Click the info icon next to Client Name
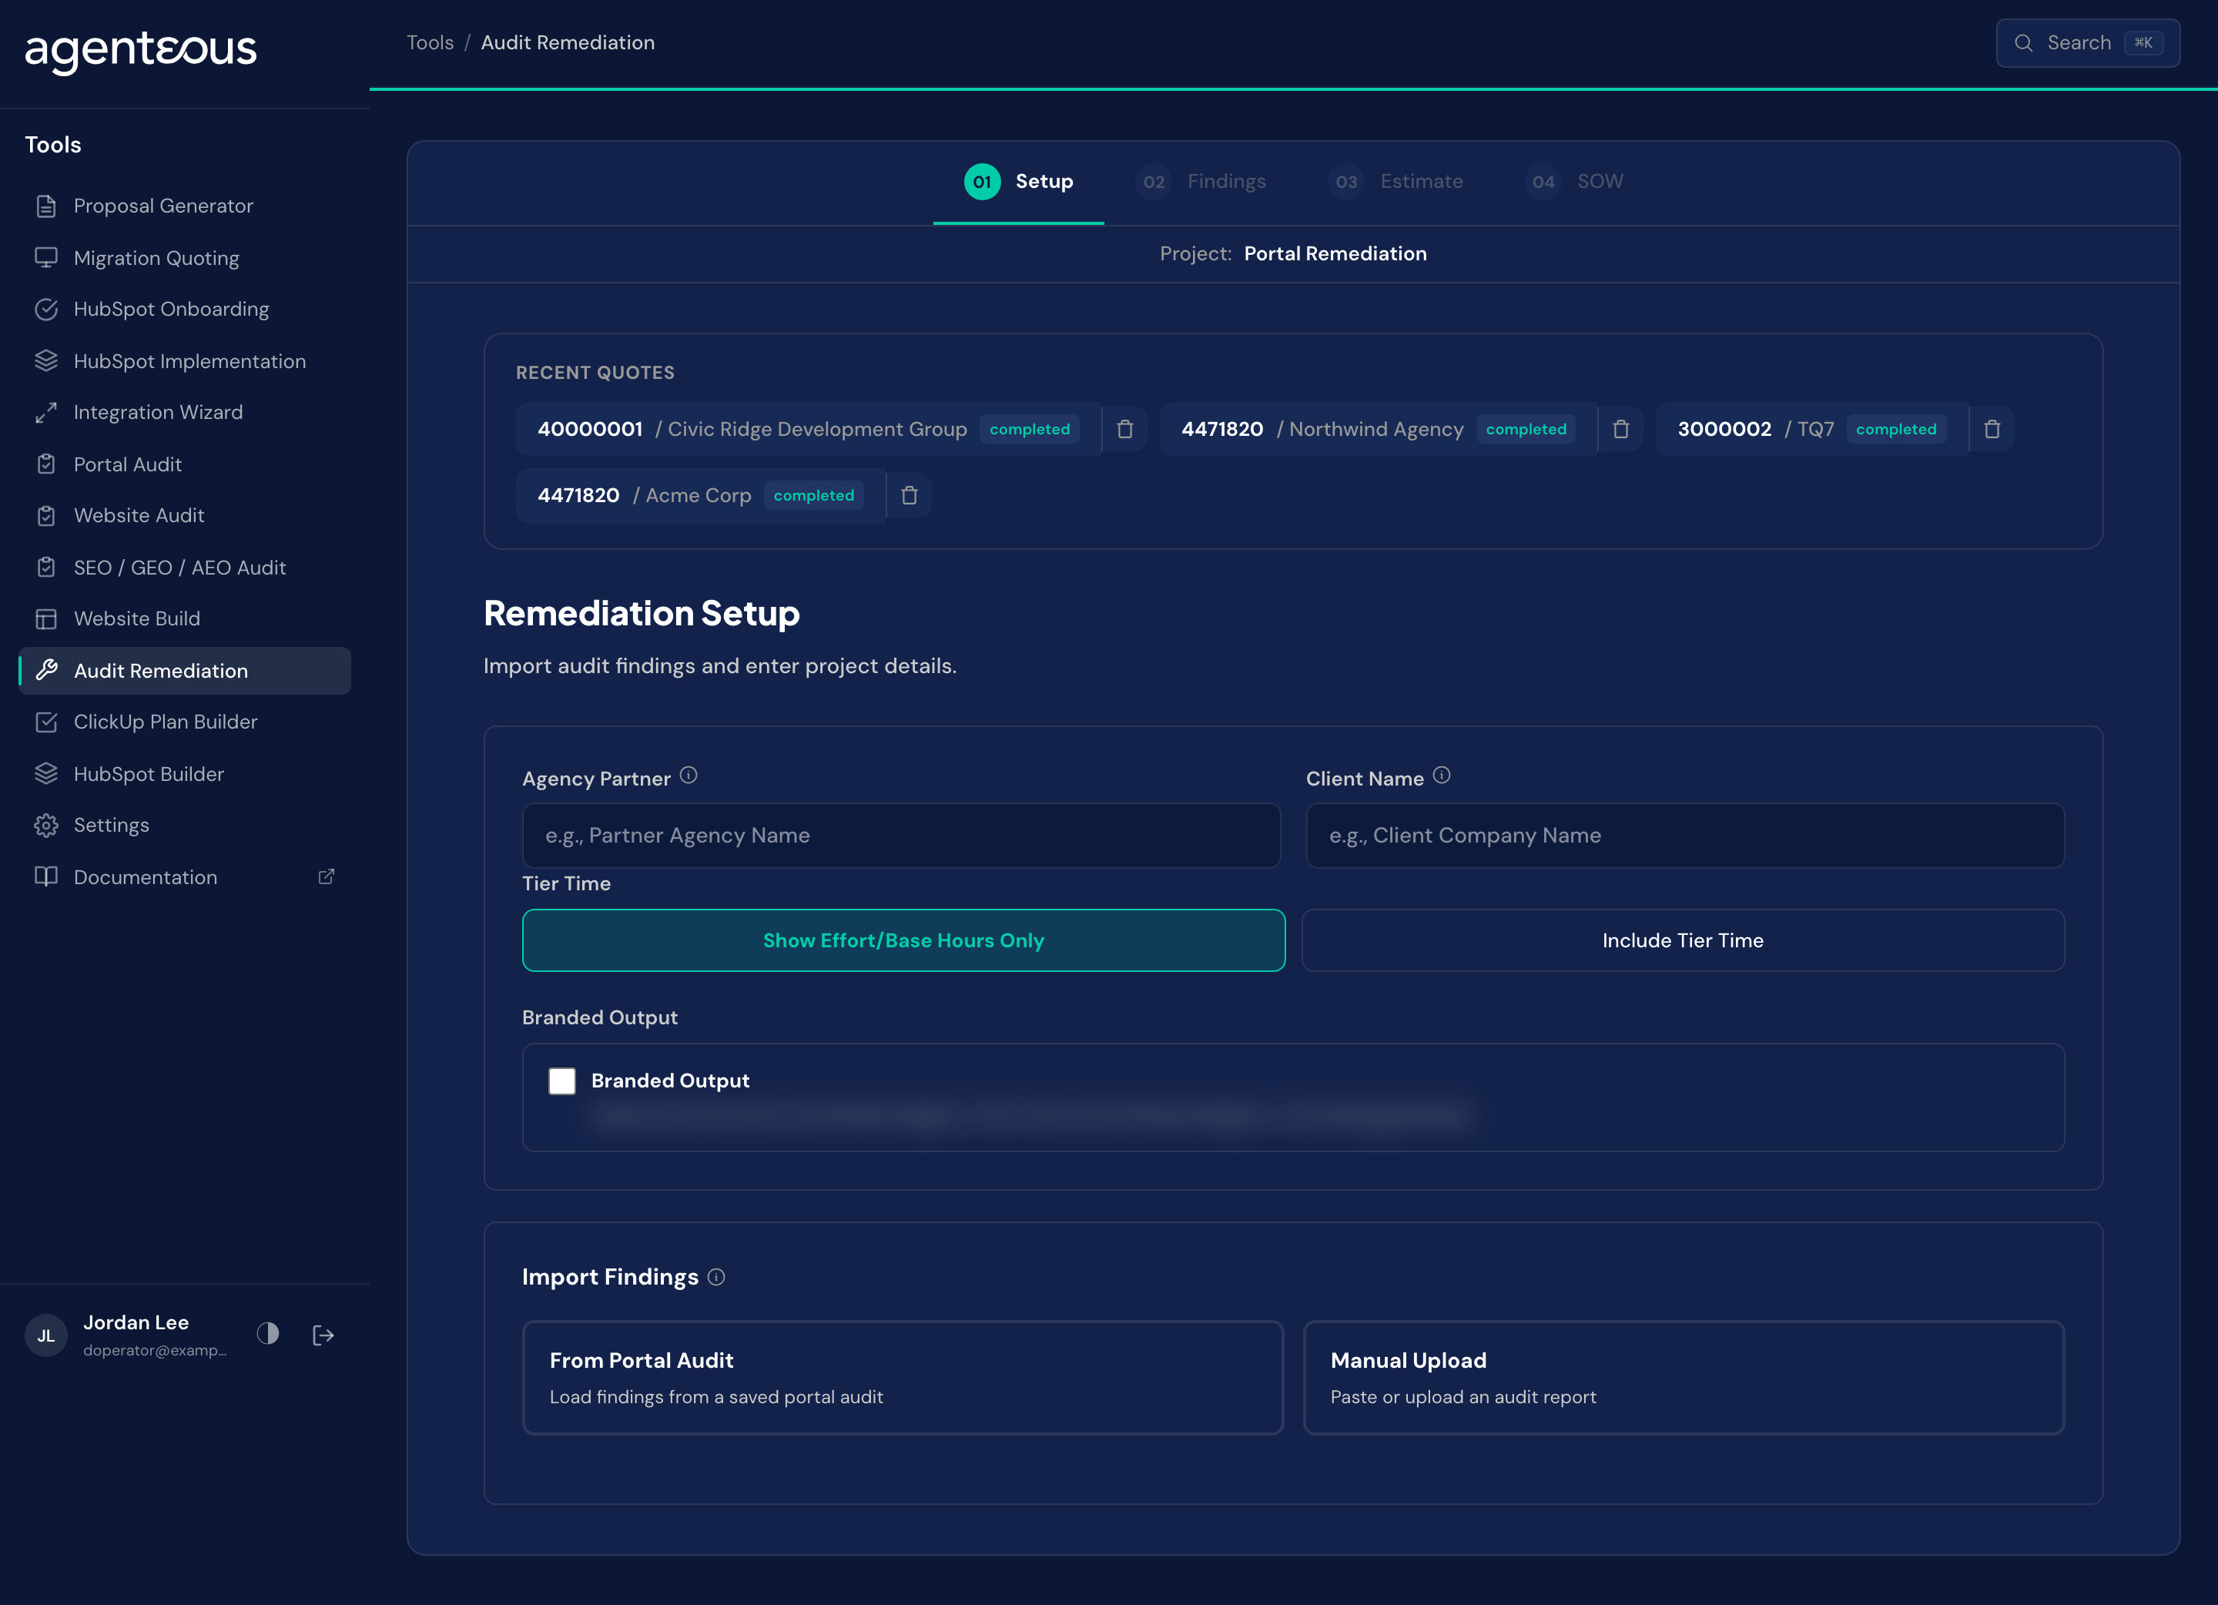 pos(1442,776)
